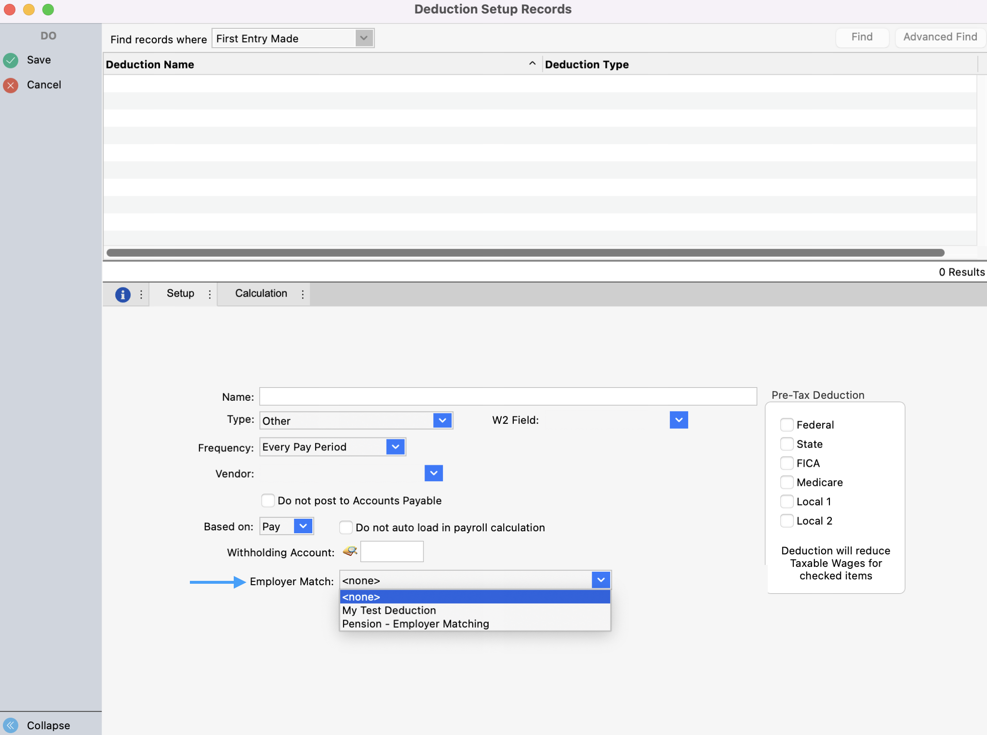The image size is (987, 735).
Task: Check Do not post to Accounts Payable
Action: pyautogui.click(x=268, y=500)
